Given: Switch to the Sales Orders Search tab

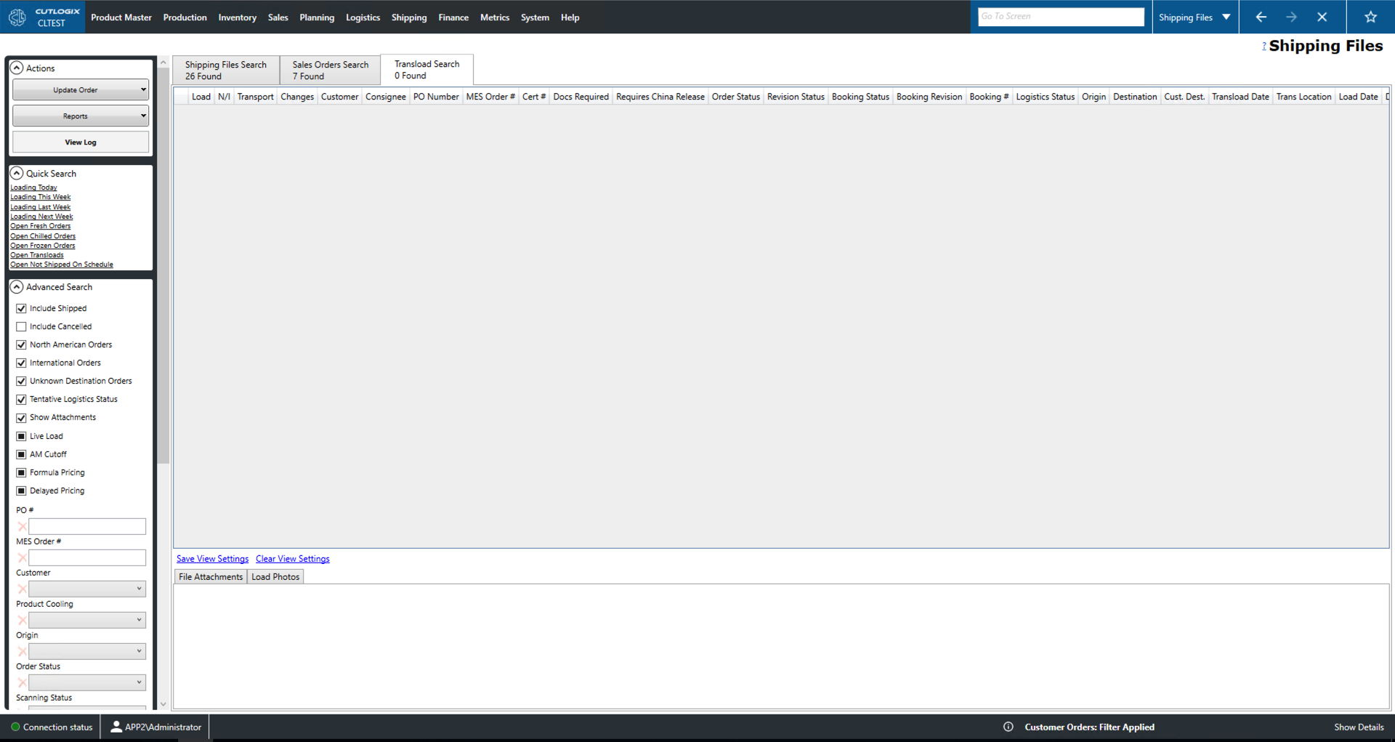Looking at the screenshot, I should coord(329,69).
